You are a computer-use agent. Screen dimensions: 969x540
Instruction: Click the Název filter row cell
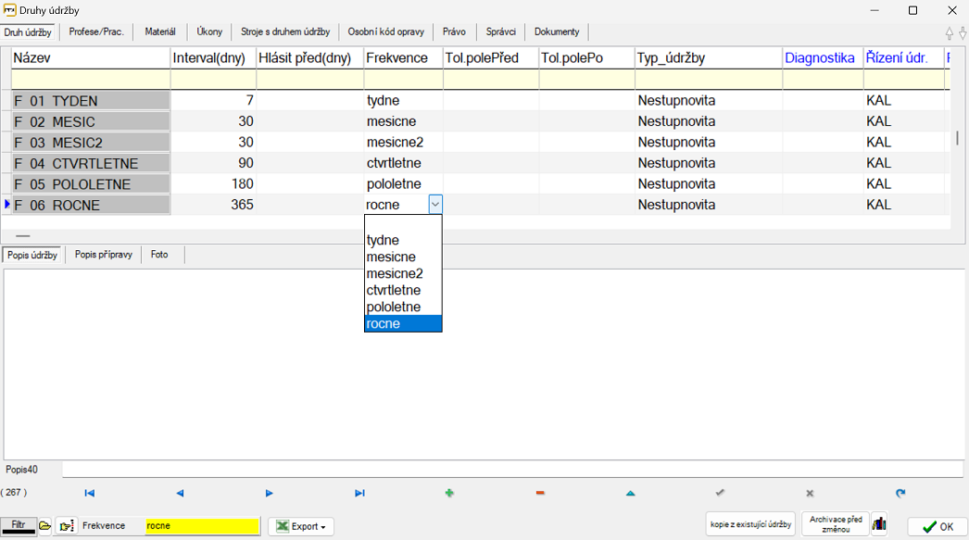pyautogui.click(x=90, y=79)
